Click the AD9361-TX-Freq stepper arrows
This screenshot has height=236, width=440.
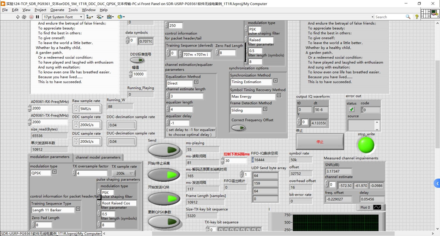(30, 122)
